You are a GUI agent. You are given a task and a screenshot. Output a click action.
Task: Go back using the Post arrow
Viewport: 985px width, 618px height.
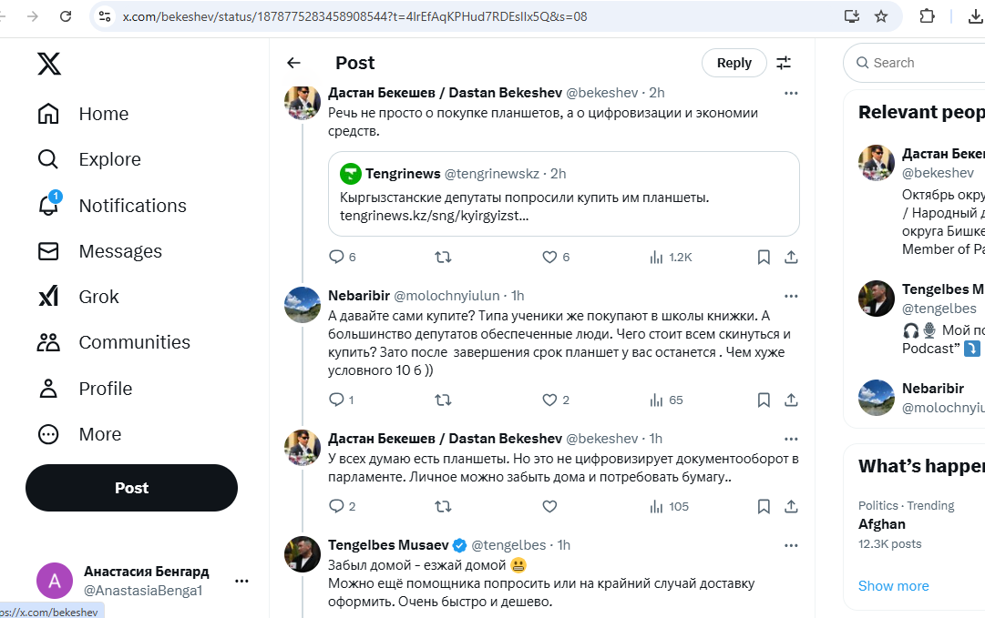(x=293, y=63)
